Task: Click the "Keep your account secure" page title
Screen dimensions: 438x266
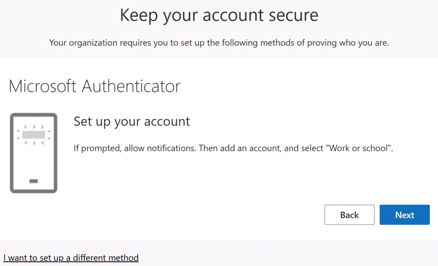Action: (219, 16)
